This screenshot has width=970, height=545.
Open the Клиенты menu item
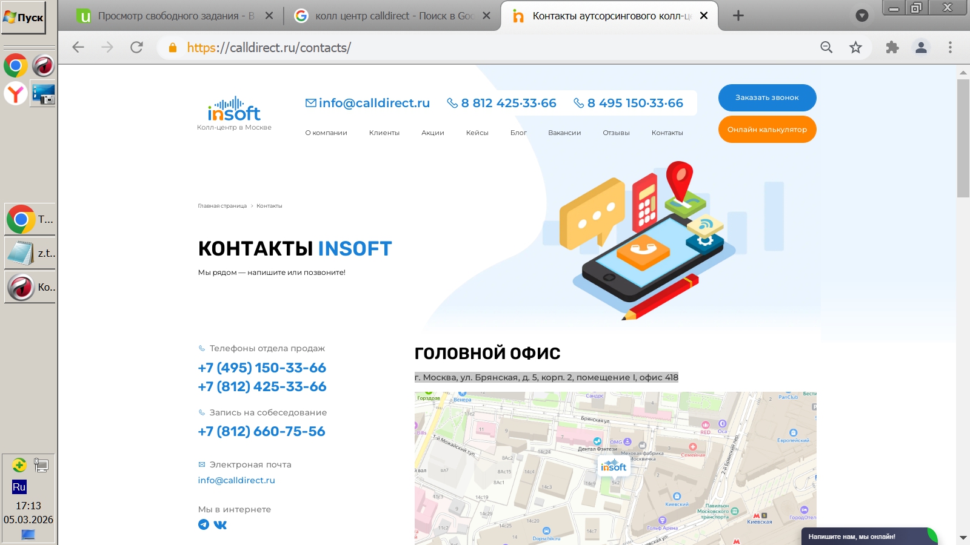point(384,133)
